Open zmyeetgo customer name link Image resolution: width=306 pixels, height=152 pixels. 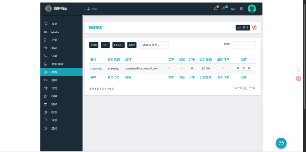96,68
